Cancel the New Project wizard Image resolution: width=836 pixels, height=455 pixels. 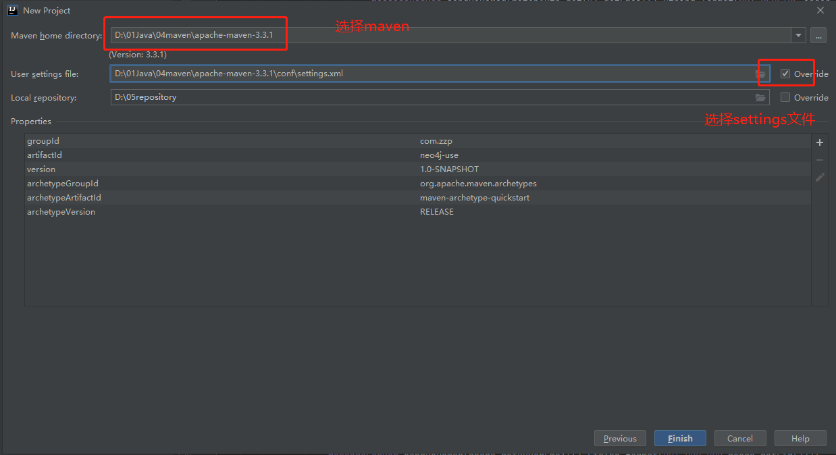click(x=740, y=438)
